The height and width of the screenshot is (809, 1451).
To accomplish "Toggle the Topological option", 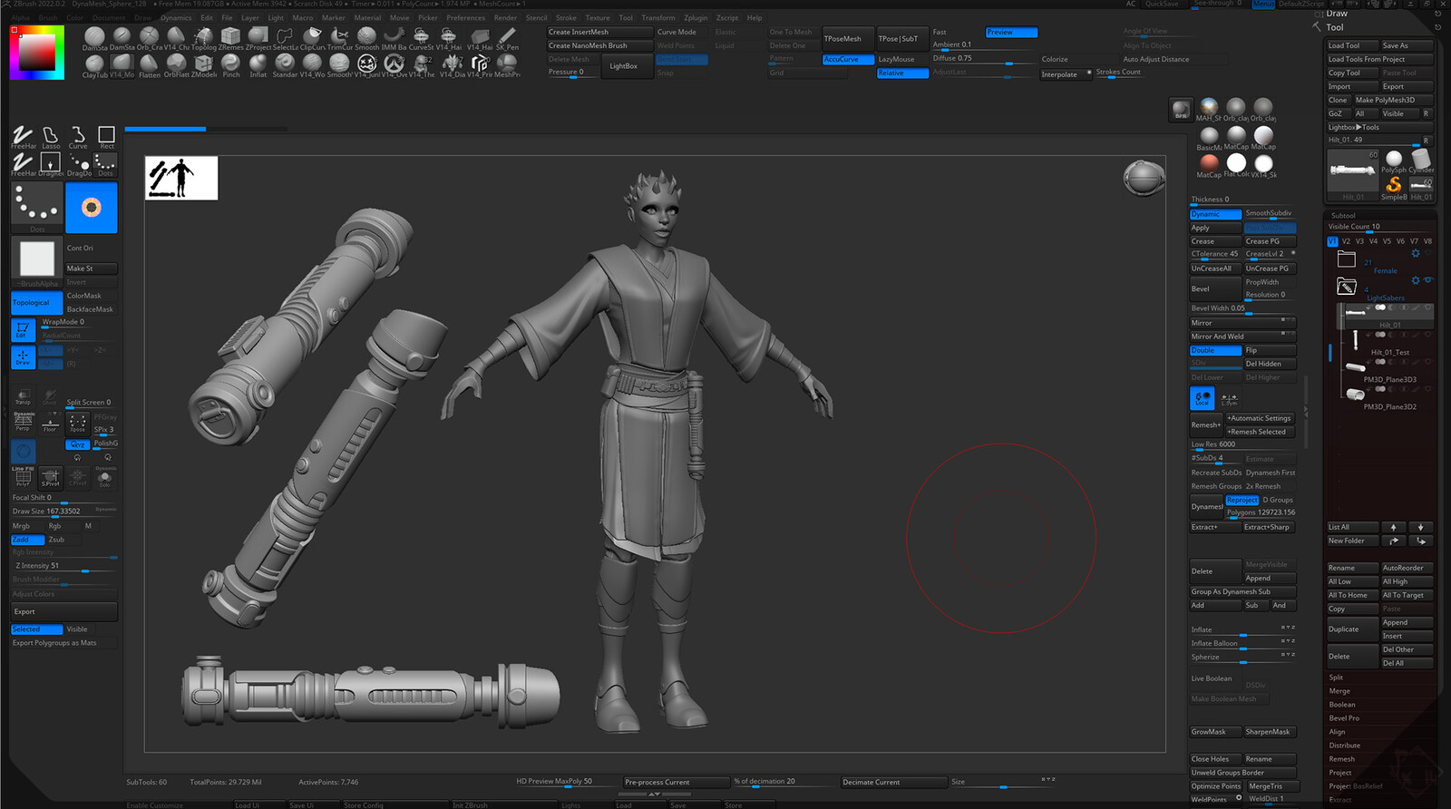I will click(37, 303).
